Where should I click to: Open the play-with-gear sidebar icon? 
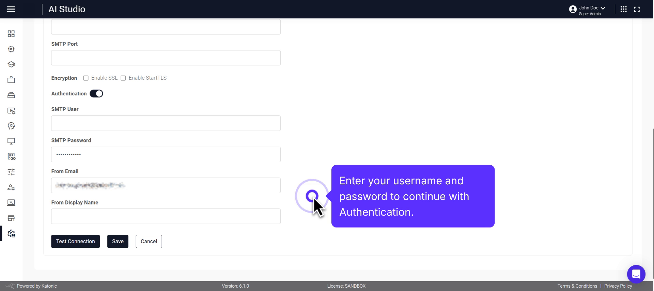pos(11,111)
